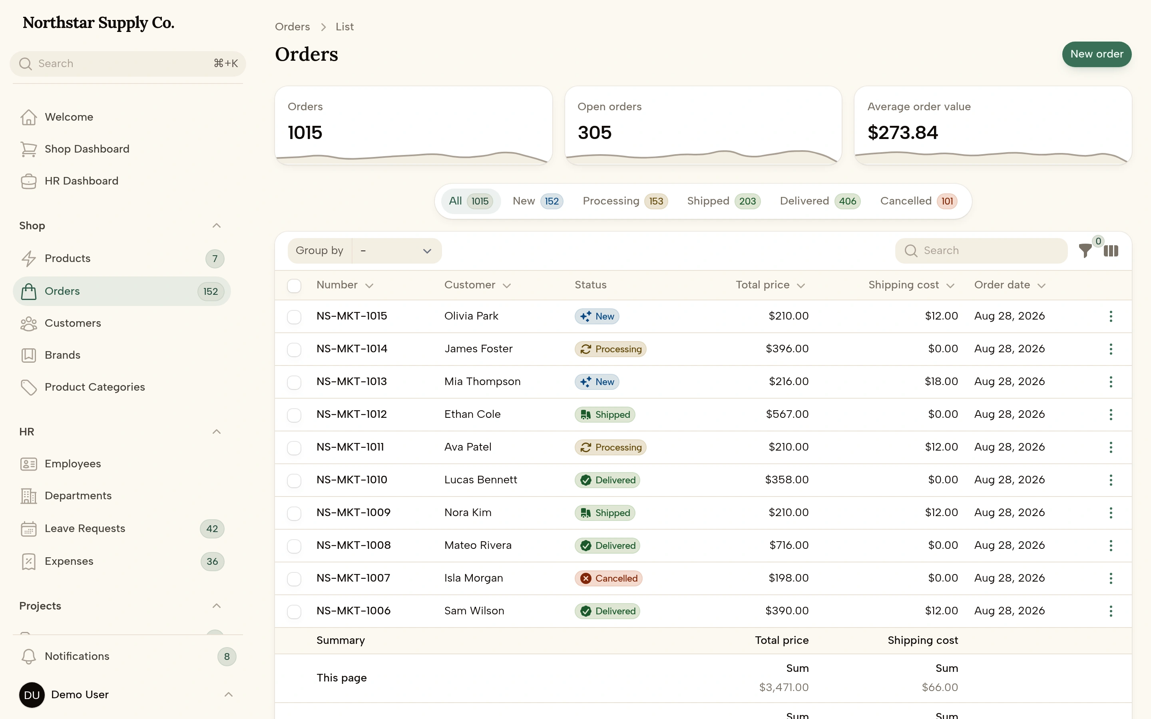Switch to the Processing tab
This screenshot has width=1151, height=719.
point(625,201)
